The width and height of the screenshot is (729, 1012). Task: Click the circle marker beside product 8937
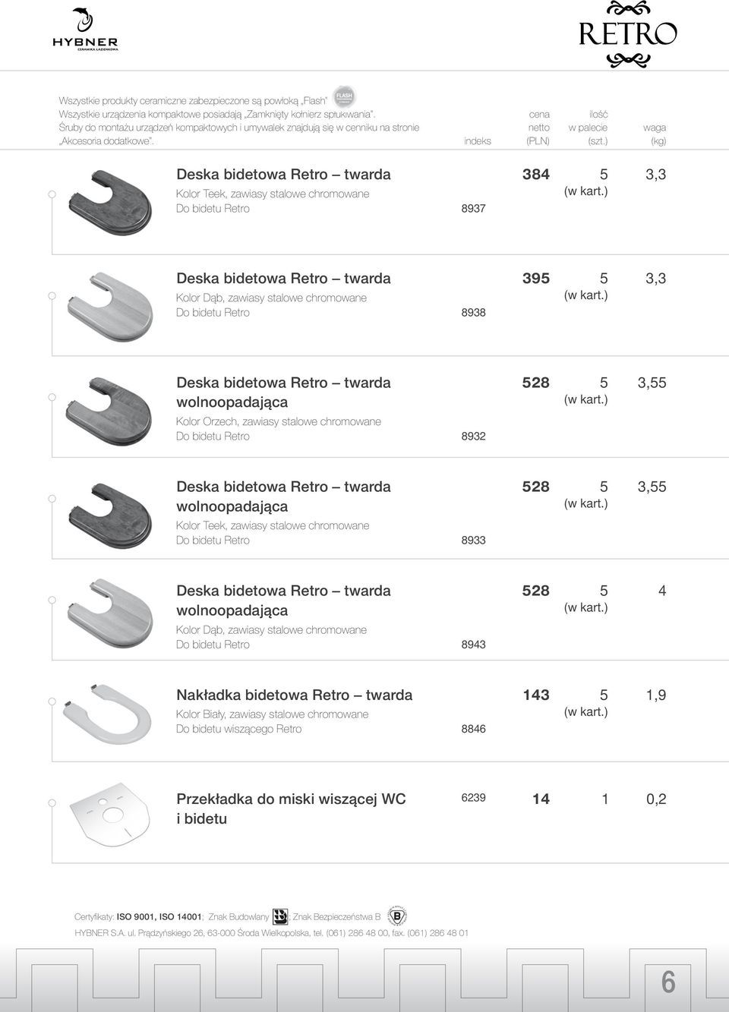click(x=52, y=195)
